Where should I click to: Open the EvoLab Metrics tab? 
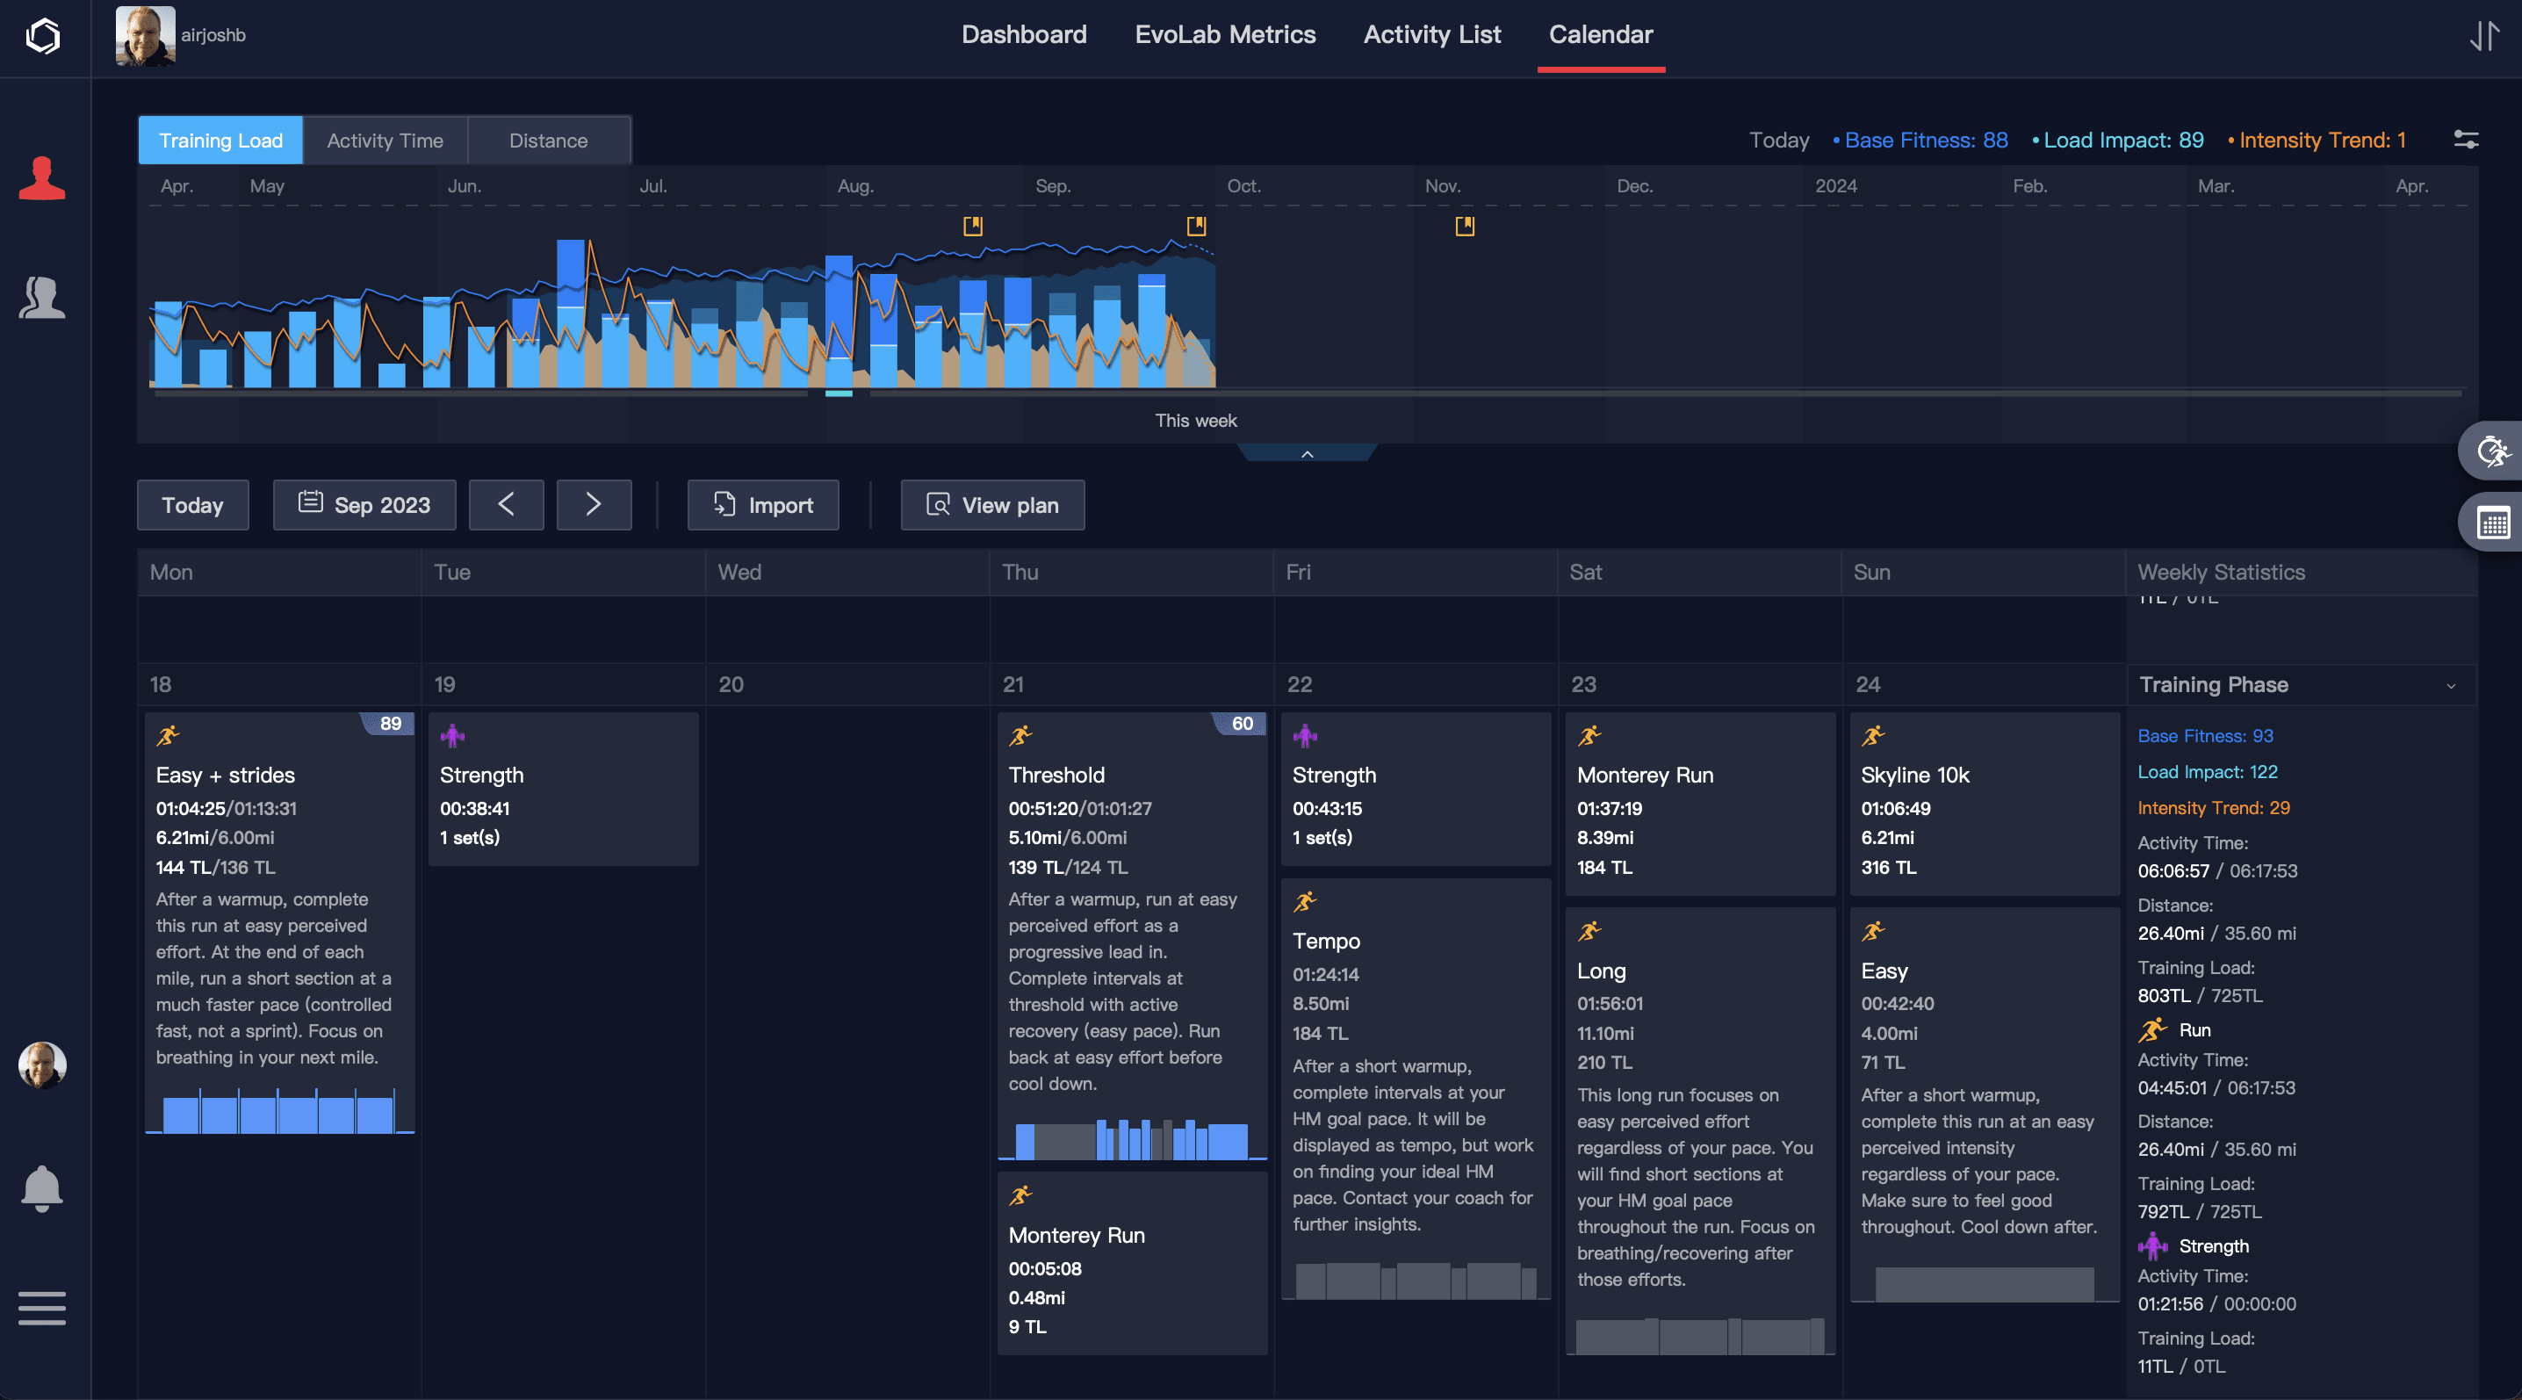1225,34
